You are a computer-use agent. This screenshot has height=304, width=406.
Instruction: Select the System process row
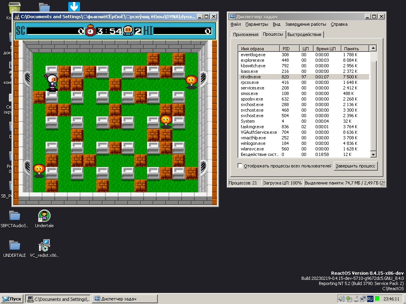[x=304, y=121]
